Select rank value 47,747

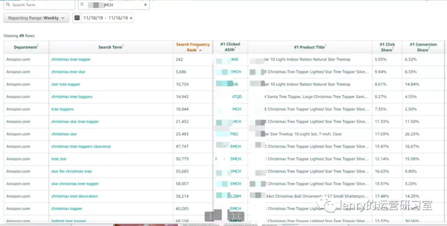point(182,147)
